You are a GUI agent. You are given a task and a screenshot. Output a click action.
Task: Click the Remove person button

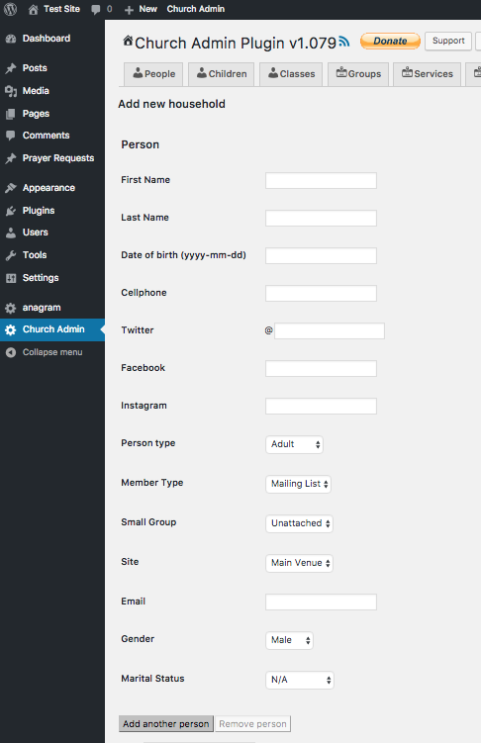[x=252, y=724]
